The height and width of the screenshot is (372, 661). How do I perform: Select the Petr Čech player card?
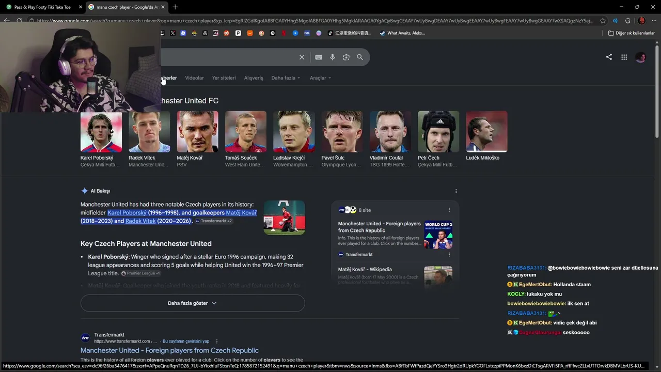click(438, 139)
